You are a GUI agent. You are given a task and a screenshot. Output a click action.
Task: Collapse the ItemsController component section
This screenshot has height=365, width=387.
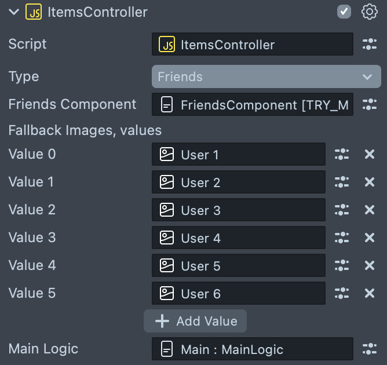[14, 12]
